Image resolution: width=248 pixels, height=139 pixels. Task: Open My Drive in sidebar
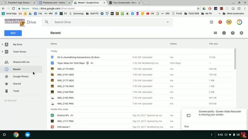(x=17, y=44)
